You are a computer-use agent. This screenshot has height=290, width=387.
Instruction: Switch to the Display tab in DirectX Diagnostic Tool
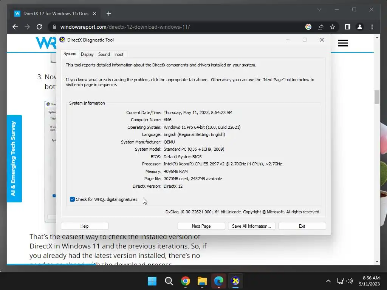[87, 54]
